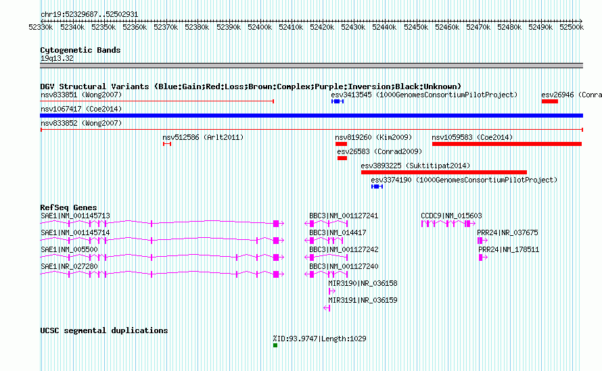The width and height of the screenshot is (602, 371).
Task: Open nsv819260 (Kim2009) variant label
Action: pyautogui.click(x=373, y=137)
